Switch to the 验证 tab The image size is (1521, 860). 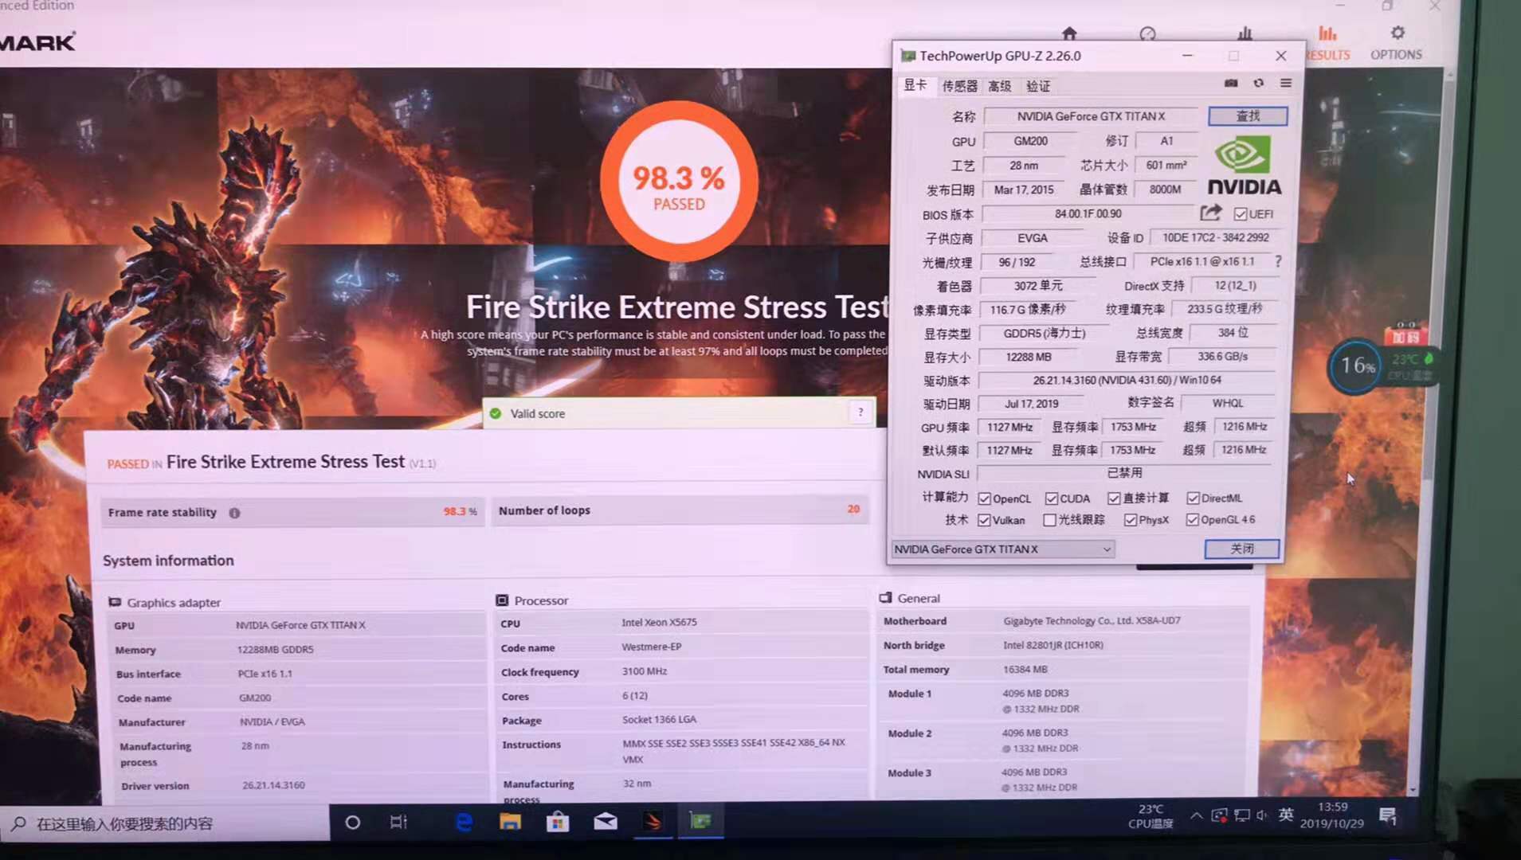[1038, 86]
